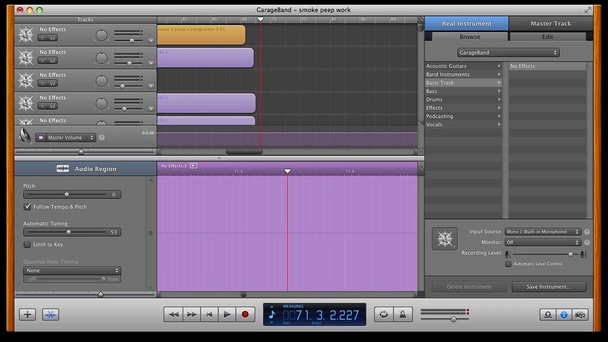Select the Bass category
This screenshot has height=342, width=608.
coord(464,91)
